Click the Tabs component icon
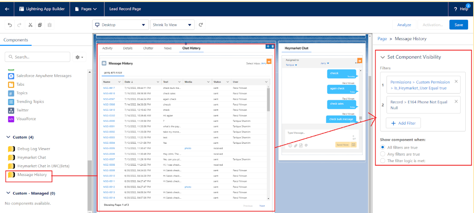 coord(11,84)
